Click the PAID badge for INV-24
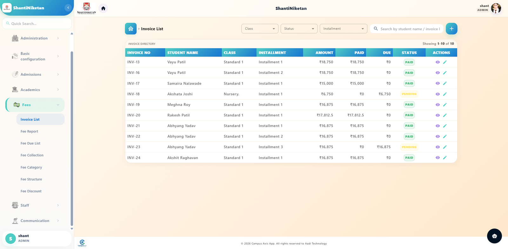 [409, 158]
